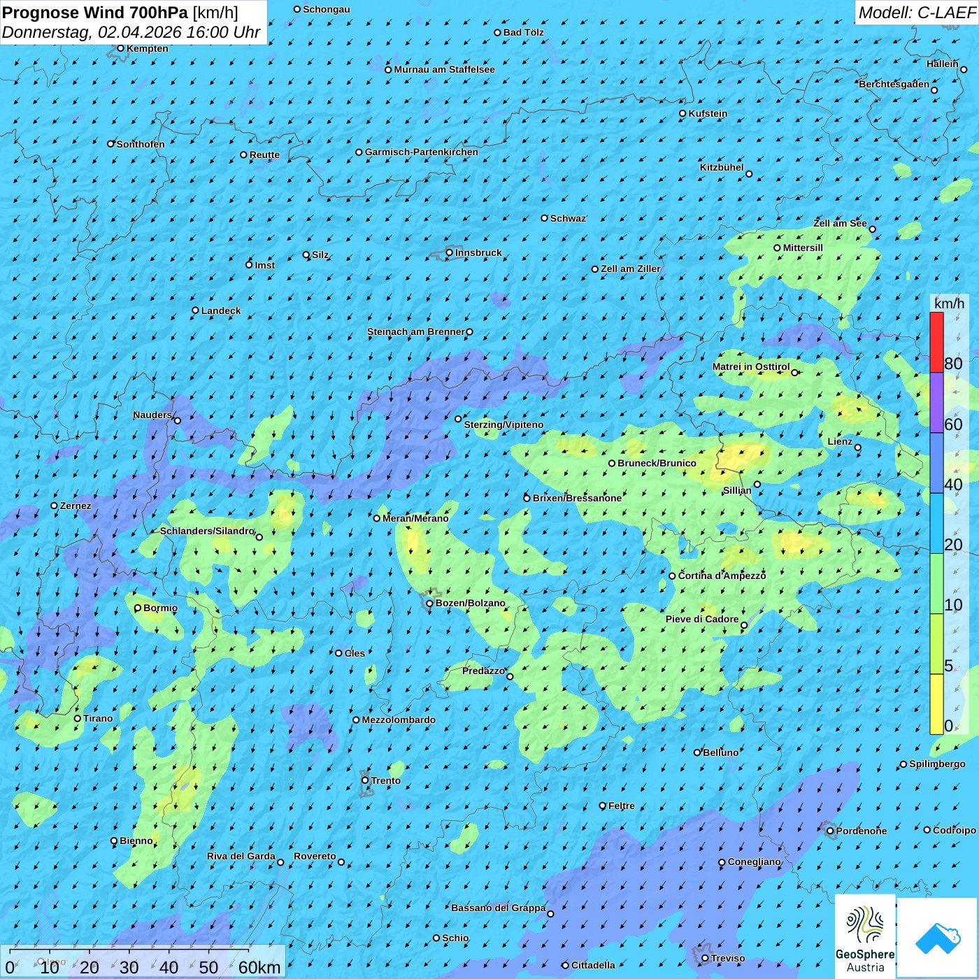Click the Bormio city label

160,608
